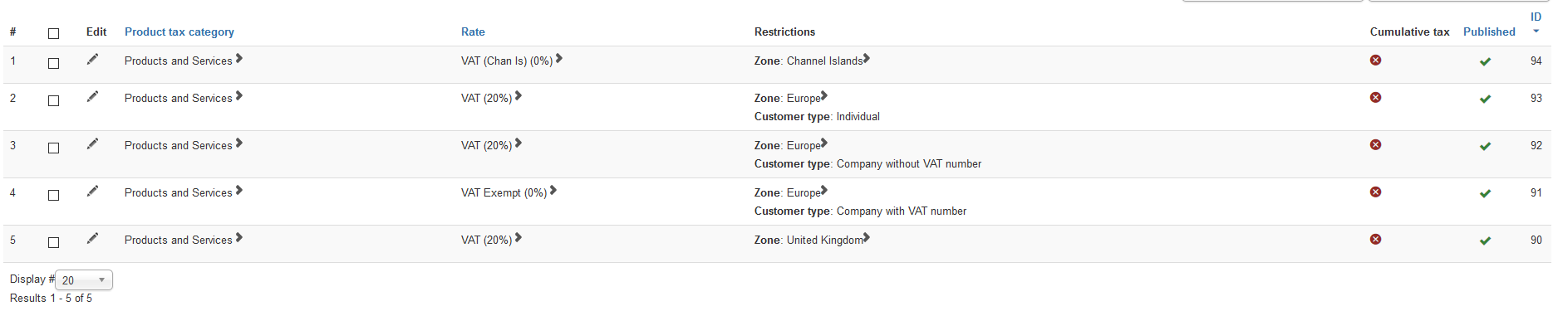The height and width of the screenshot is (311, 1558).
Task: Toggle cumulative tax icon for ID 93 row
Action: (1376, 97)
